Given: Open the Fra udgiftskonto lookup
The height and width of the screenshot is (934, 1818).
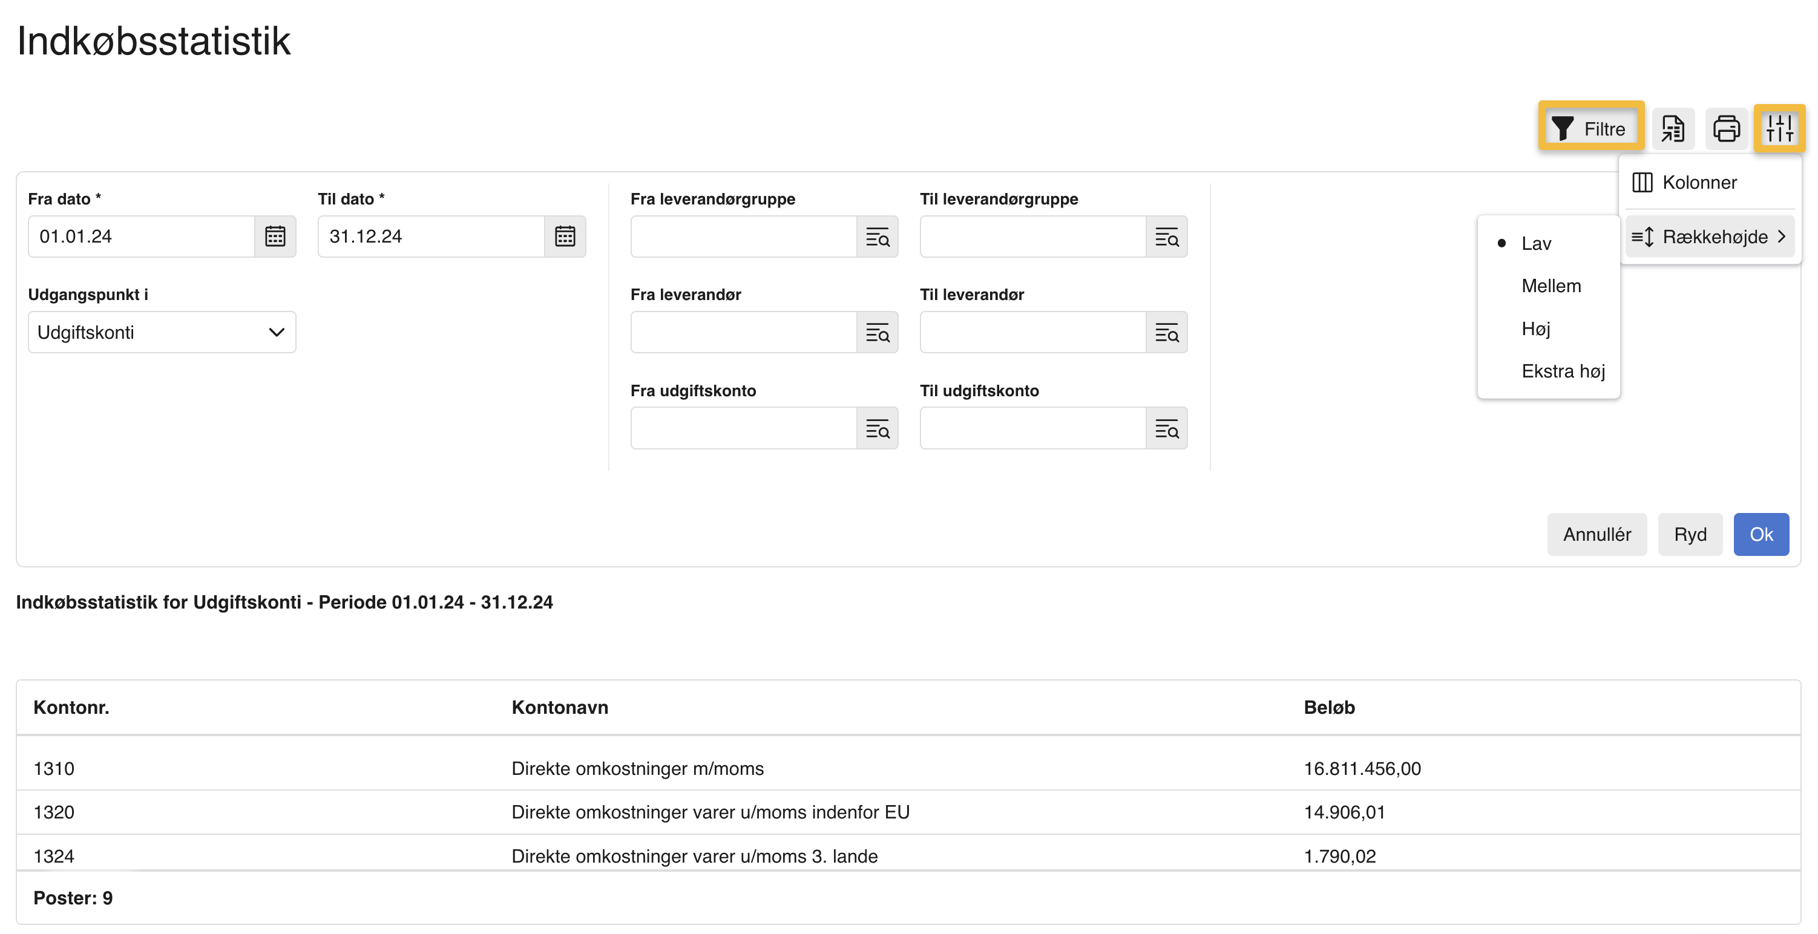Looking at the screenshot, I should tap(879, 428).
